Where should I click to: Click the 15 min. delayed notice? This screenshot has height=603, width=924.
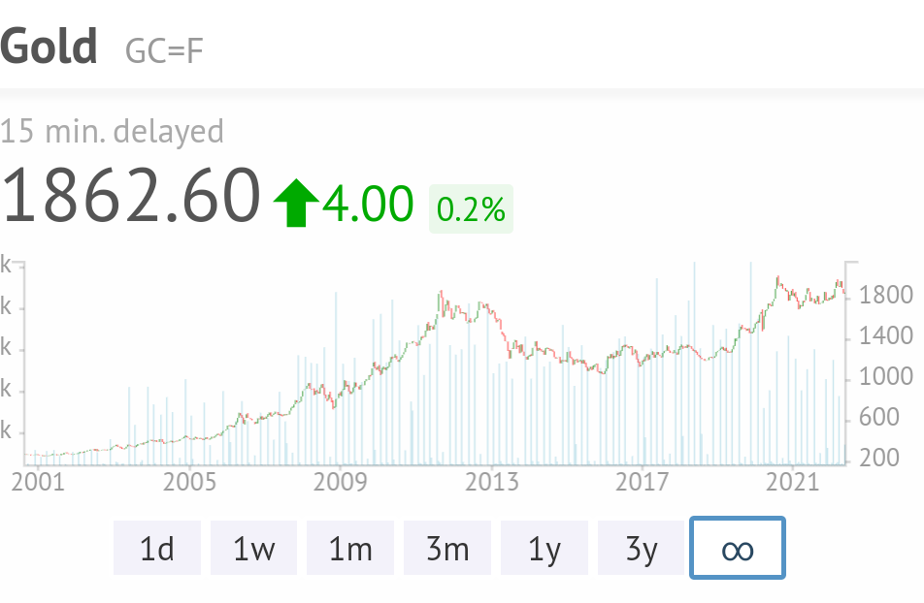coord(113,131)
